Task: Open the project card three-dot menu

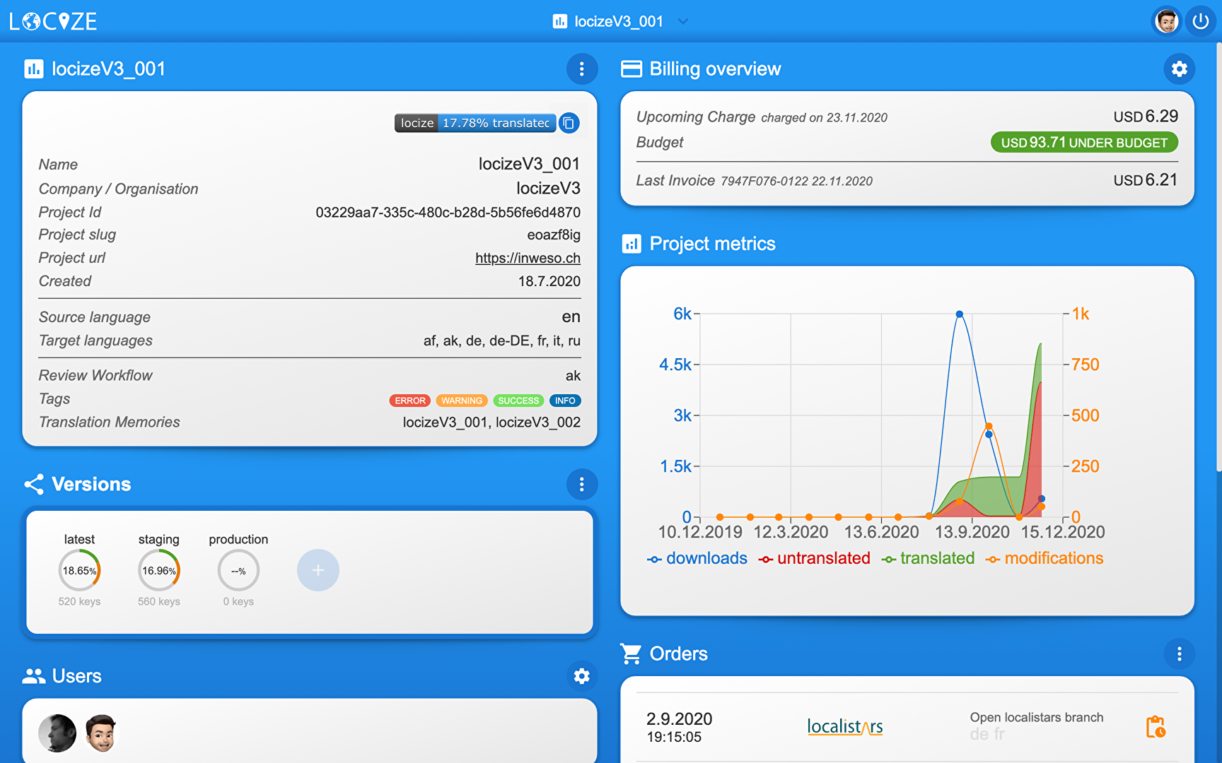Action: click(x=581, y=69)
